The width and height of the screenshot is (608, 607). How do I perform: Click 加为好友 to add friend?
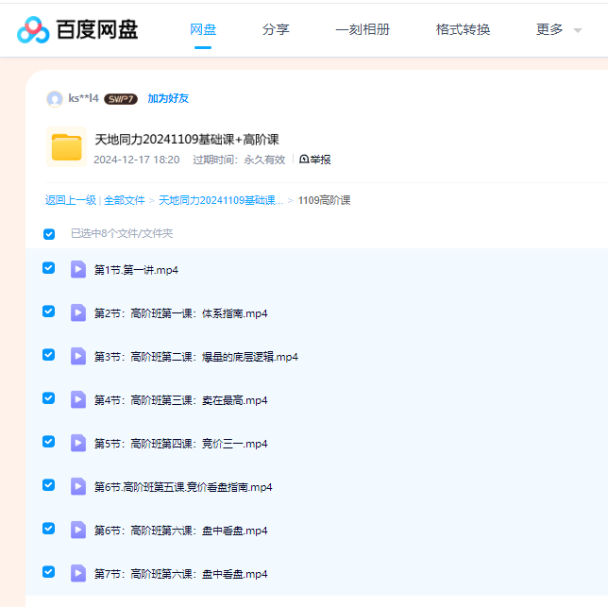point(168,98)
